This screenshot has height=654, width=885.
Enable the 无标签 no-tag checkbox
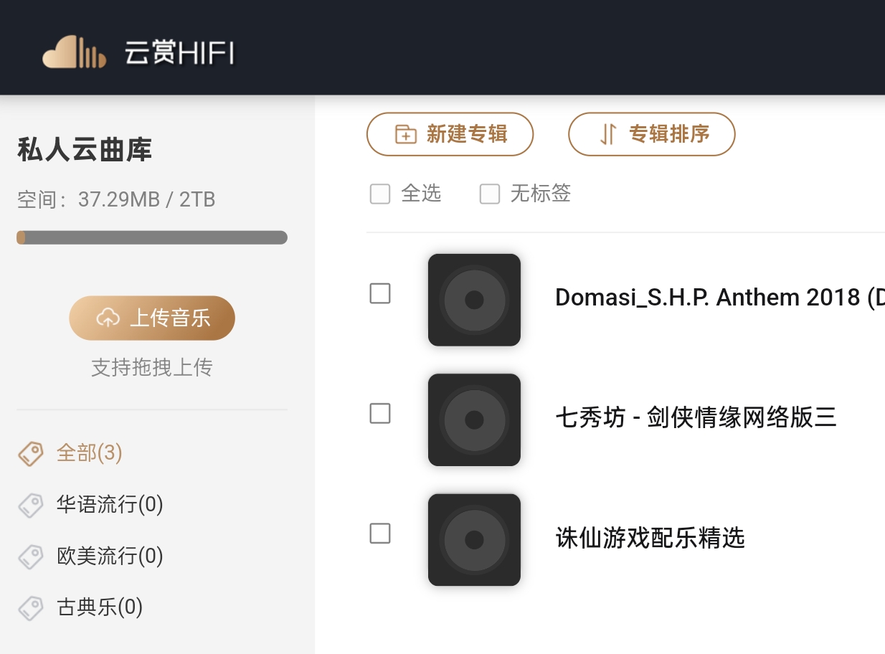coord(490,194)
